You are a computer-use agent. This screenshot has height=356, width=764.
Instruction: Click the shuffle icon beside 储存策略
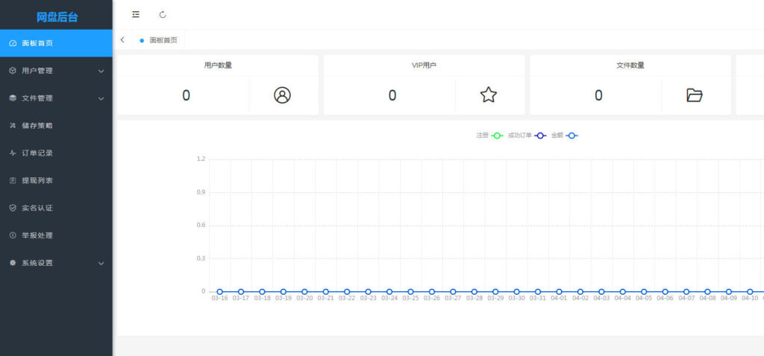pyautogui.click(x=13, y=125)
